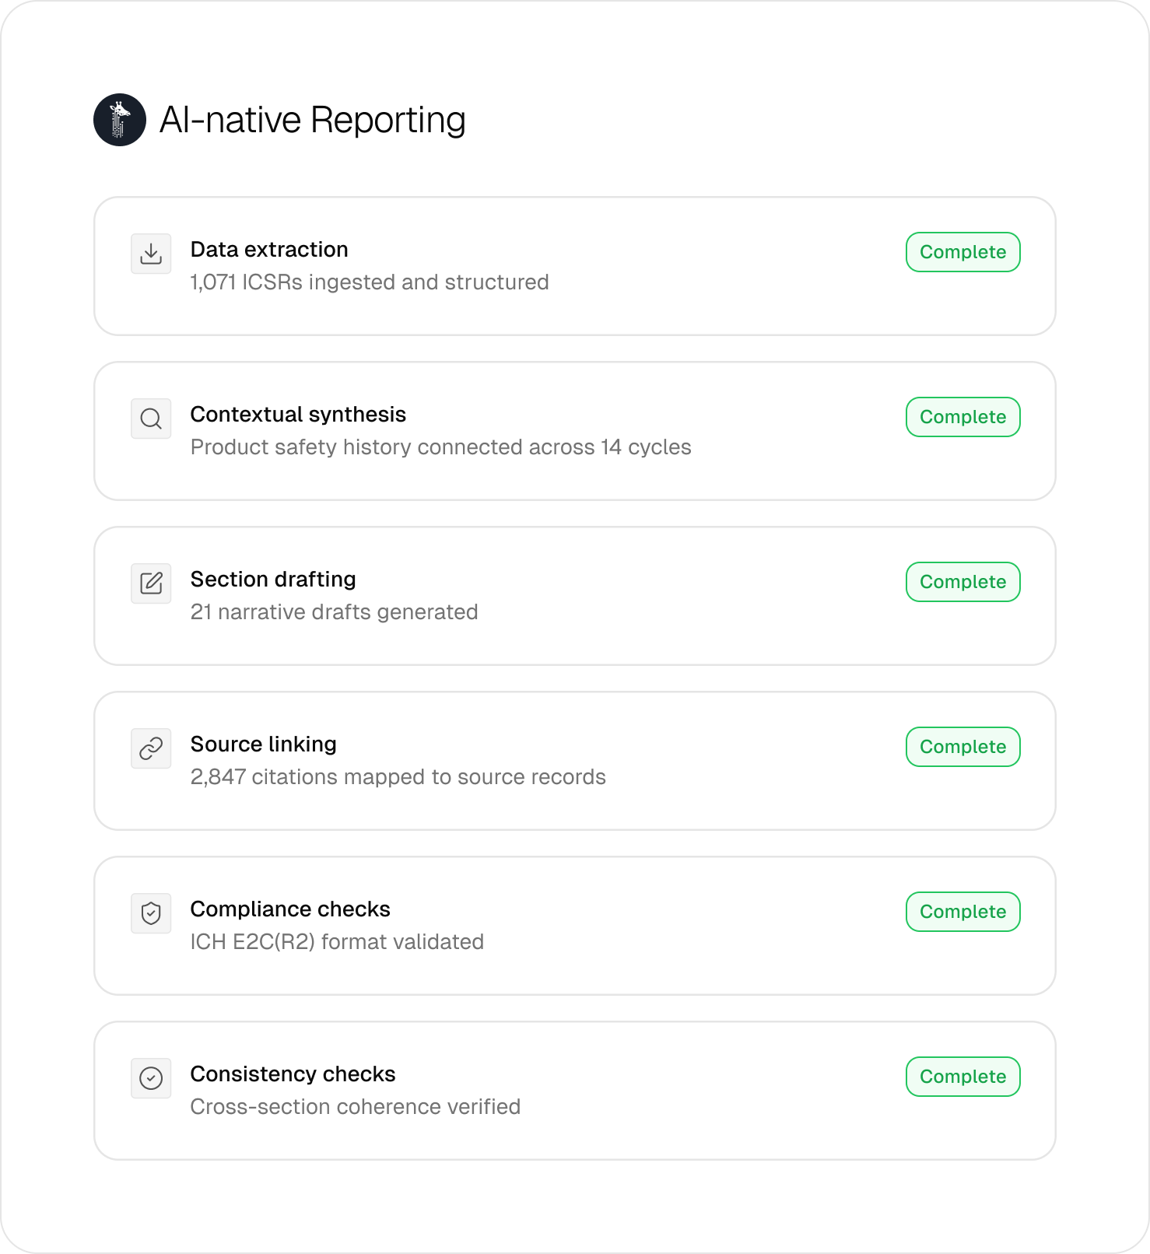The image size is (1150, 1254).
Task: Select the Source linking title
Action: [x=264, y=744]
